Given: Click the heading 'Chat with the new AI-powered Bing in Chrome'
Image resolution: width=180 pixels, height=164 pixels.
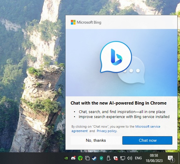Looking at the screenshot, I should coord(119,103).
